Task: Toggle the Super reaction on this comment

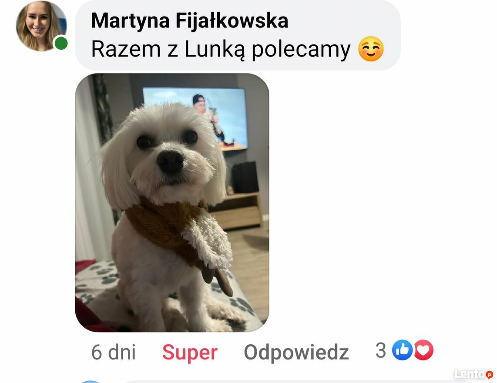Action: point(190,352)
